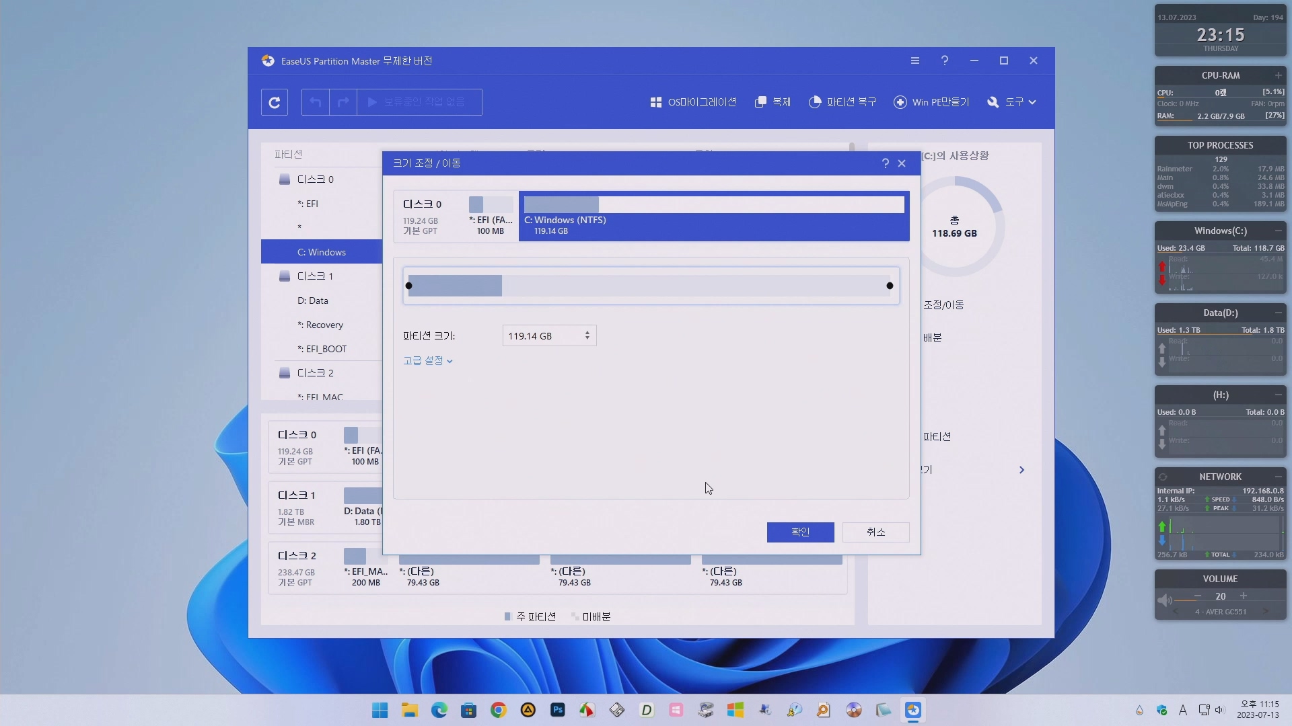
Task: Select *: Recovery in partition tree
Action: point(320,325)
